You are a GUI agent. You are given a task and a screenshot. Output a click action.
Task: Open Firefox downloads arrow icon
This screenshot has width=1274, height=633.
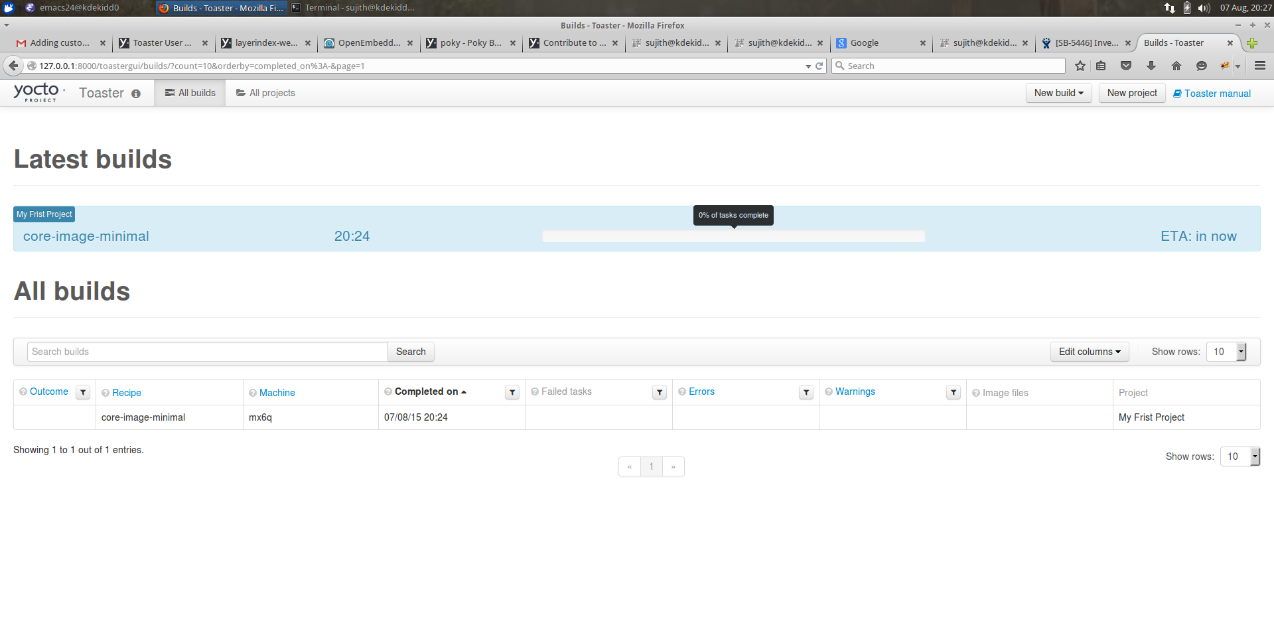(x=1151, y=66)
